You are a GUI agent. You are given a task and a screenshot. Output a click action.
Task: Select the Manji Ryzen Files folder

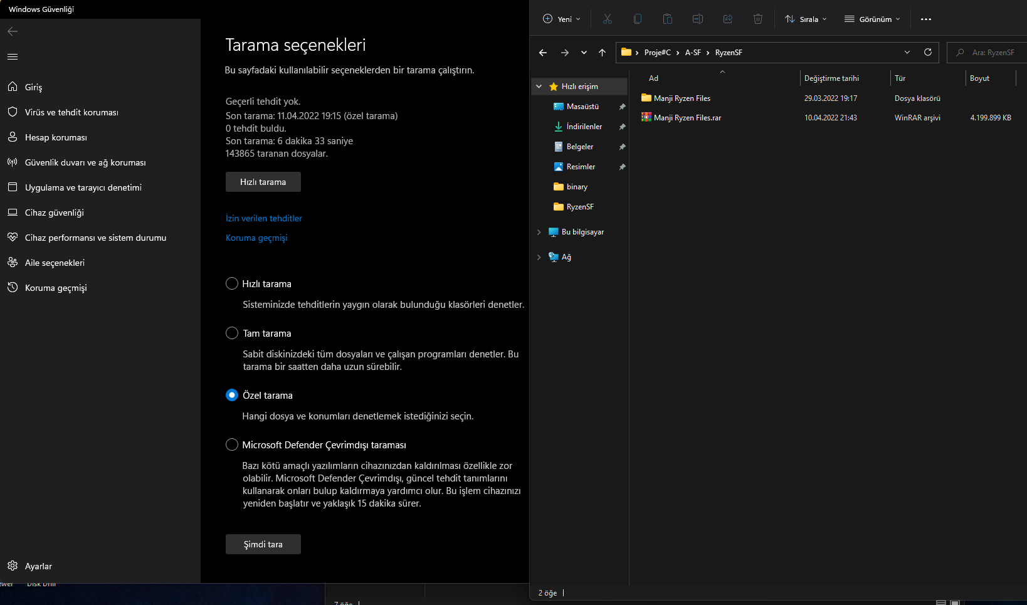682,98
